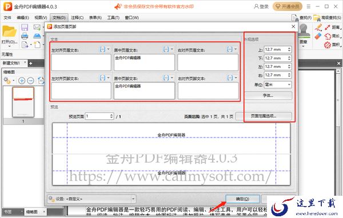Click the 字体... font button
The image size is (343, 218).
point(268,95)
